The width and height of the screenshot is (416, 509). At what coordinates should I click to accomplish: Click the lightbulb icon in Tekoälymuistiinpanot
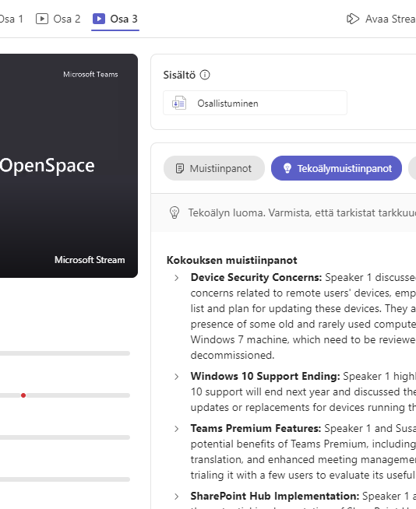click(287, 168)
